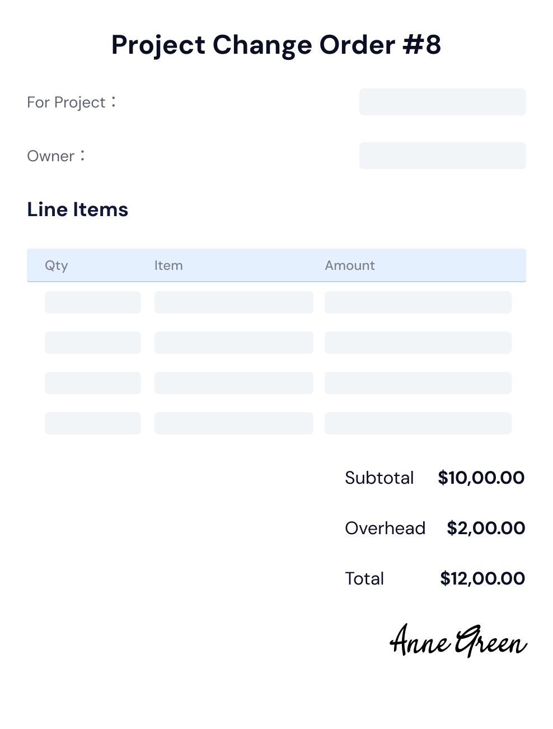Select the fourth row Qty field

(x=93, y=423)
